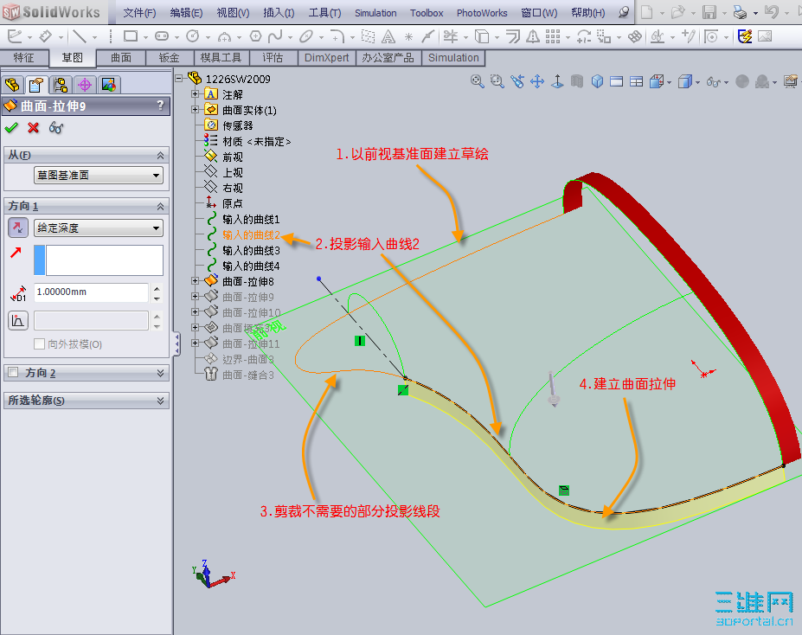Select 输入的曲线4 in the tree
Viewport: 802px width, 635px height.
(251, 266)
